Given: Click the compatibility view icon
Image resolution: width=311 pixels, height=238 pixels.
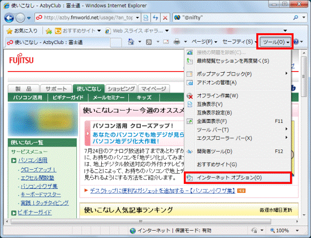Looking at the screenshot, I should [146, 18].
